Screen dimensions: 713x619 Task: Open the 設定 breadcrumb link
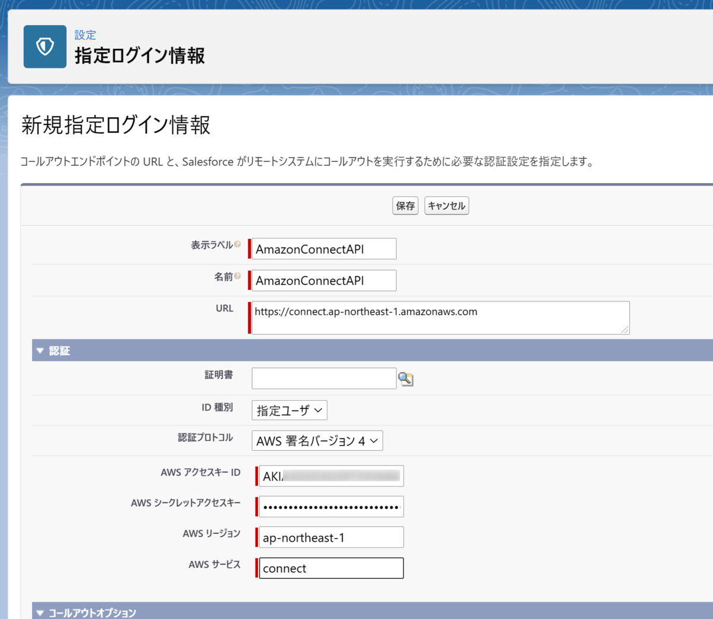85,35
